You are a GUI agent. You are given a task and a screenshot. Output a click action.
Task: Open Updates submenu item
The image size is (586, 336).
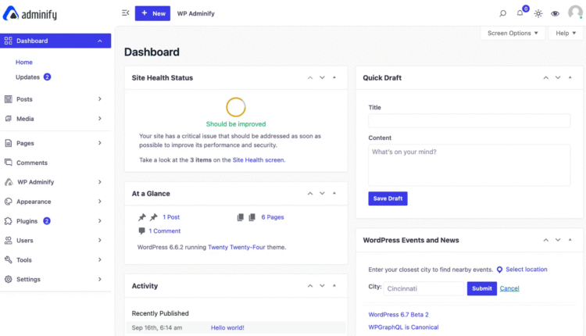click(x=27, y=77)
